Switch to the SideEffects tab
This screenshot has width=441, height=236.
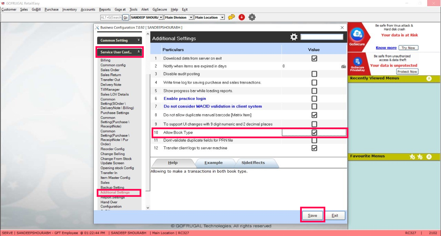(x=253, y=163)
